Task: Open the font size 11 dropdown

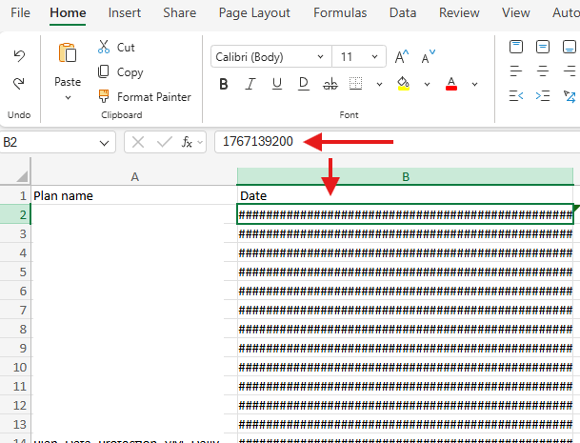Action: point(360,57)
